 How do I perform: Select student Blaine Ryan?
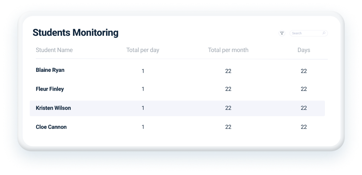[50, 70]
